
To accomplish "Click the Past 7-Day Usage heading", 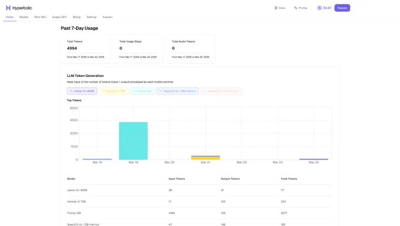I will 79,28.
